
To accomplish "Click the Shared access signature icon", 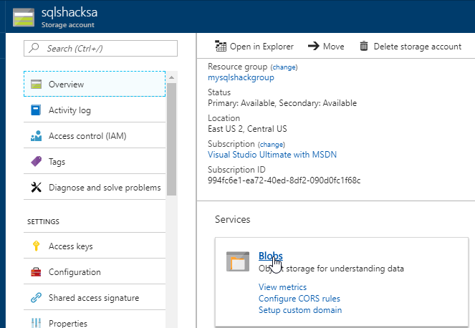I will [x=36, y=298].
